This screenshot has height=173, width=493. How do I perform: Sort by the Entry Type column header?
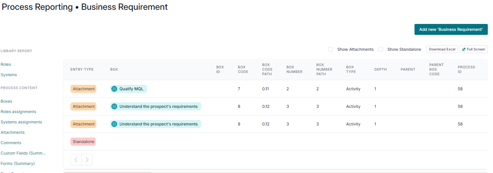(82, 69)
